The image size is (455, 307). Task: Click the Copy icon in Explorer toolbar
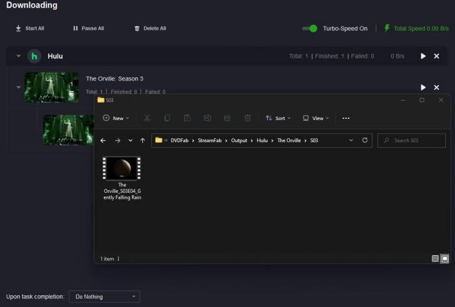(x=167, y=118)
